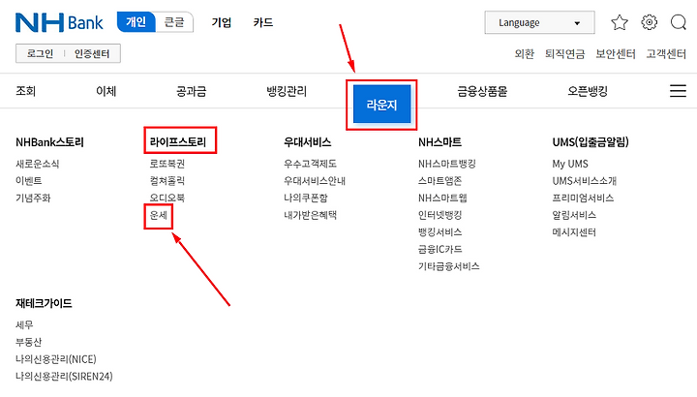Open 나의신용관리(SIREN24) link

coord(64,376)
